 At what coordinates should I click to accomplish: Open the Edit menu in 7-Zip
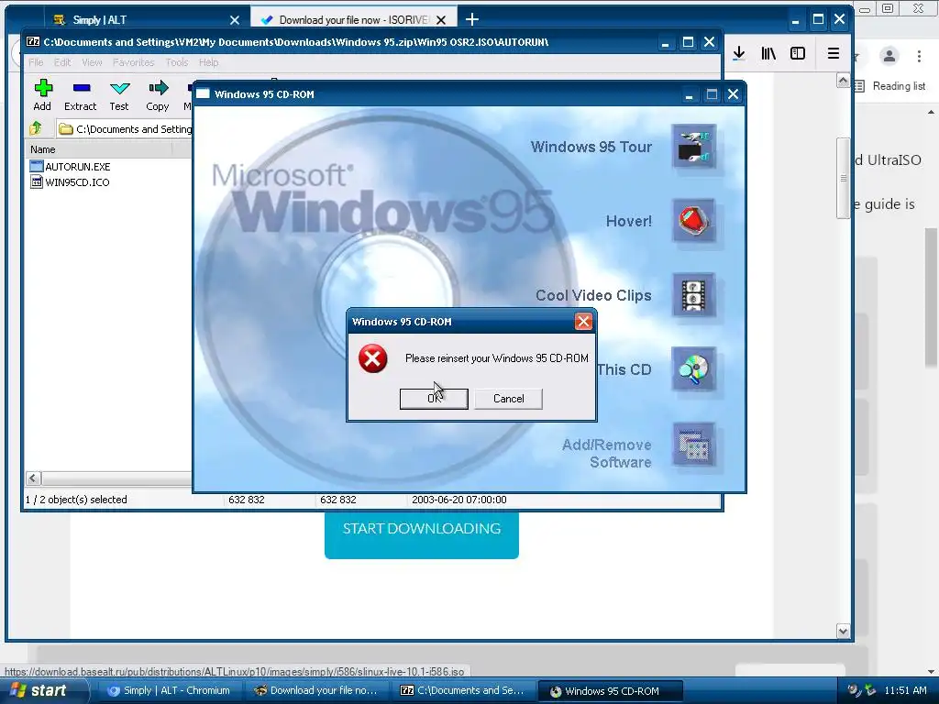click(62, 62)
